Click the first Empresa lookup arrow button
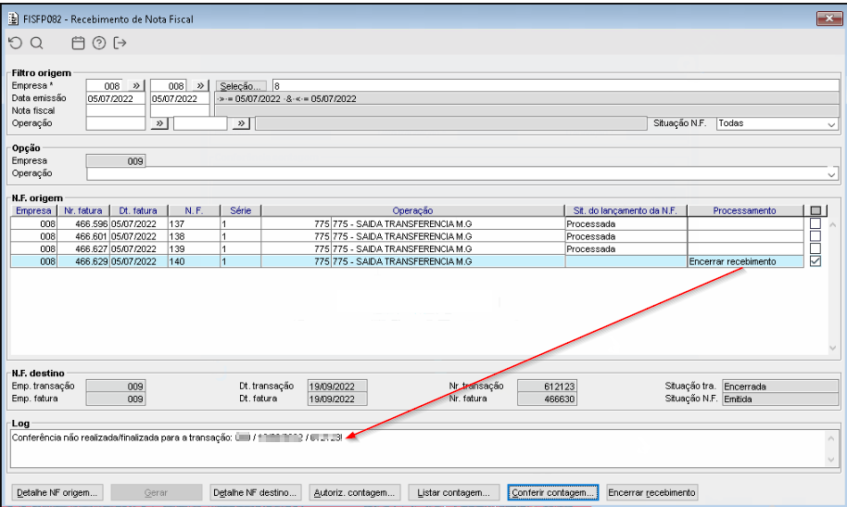This screenshot has height=507, width=847. pos(136,85)
